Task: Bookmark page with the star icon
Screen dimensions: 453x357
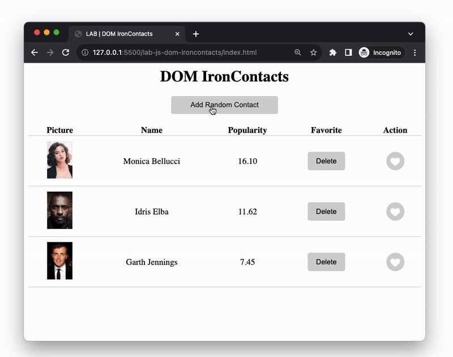Action: [313, 53]
